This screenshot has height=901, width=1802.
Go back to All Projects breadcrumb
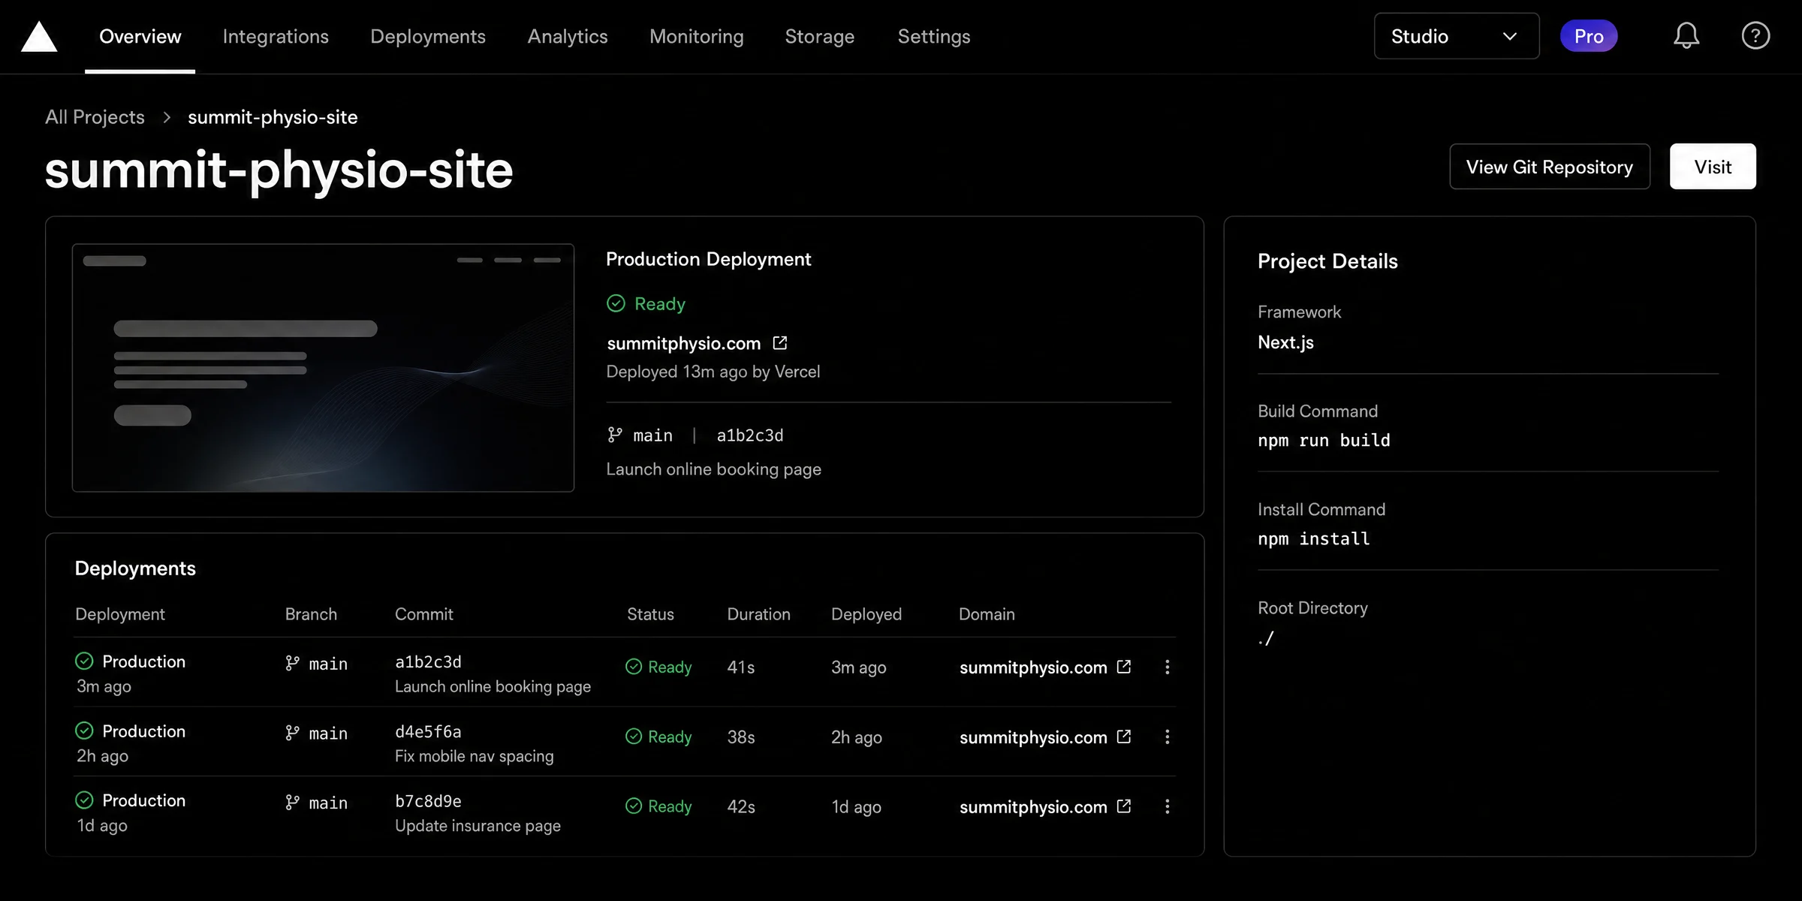click(x=95, y=117)
